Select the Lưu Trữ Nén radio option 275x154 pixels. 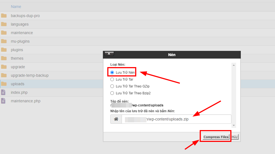click(112, 72)
